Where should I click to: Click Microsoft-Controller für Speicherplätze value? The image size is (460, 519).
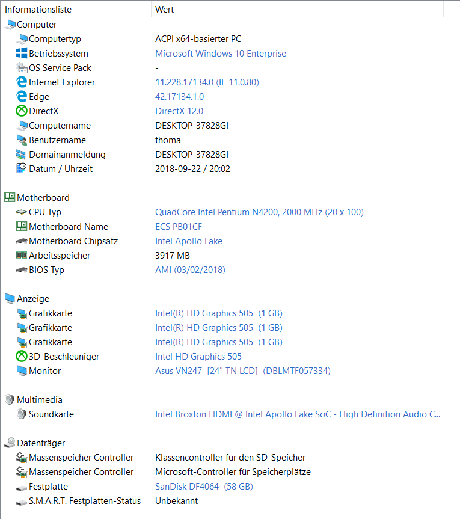click(x=233, y=471)
